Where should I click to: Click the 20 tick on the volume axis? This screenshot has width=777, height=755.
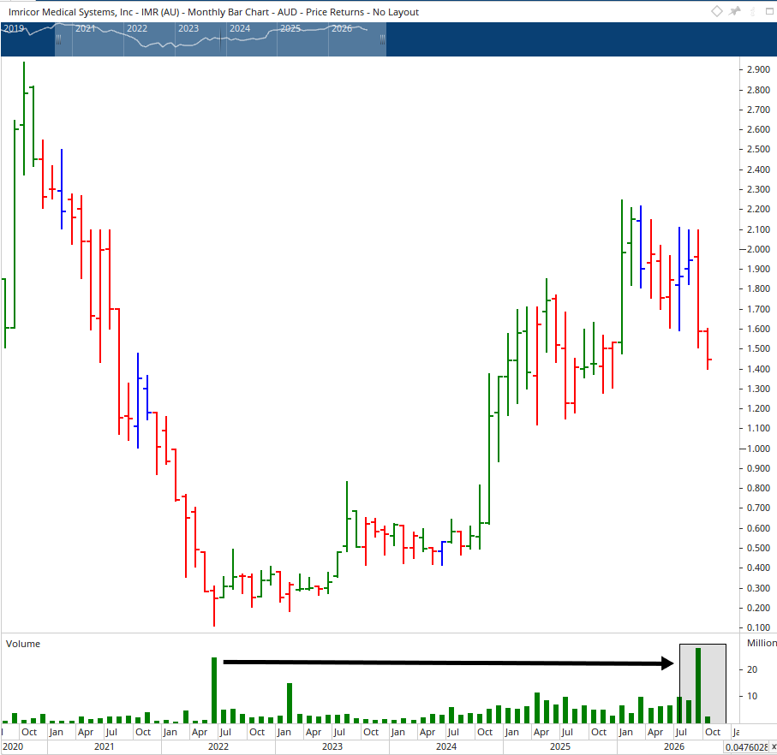752,669
